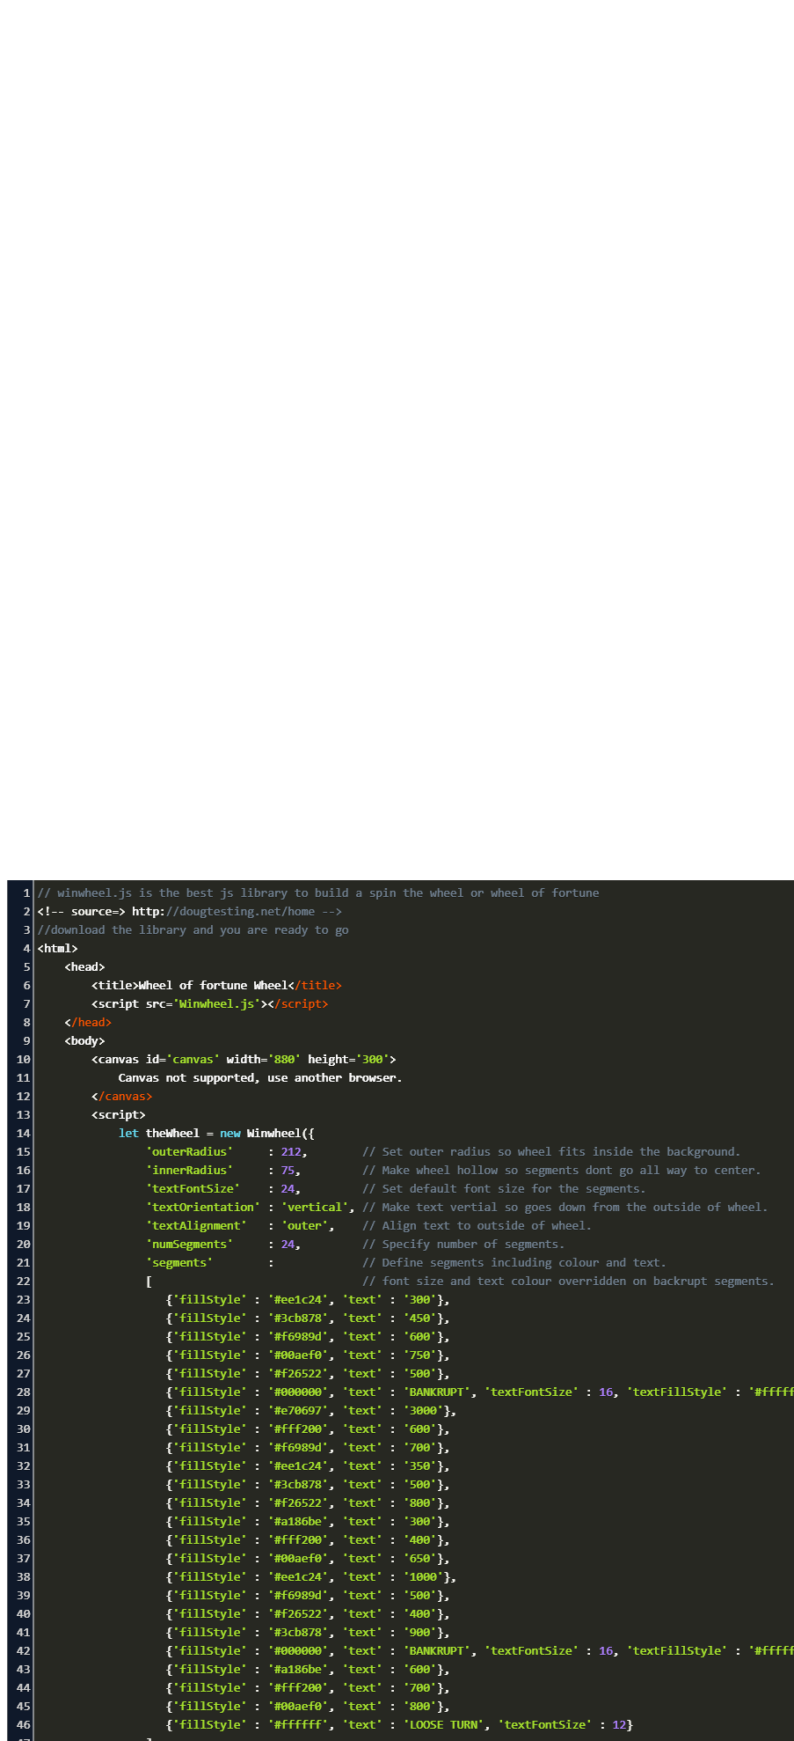
Task: Click the 'LOOSE TURN' segment text
Action: 443,1724
